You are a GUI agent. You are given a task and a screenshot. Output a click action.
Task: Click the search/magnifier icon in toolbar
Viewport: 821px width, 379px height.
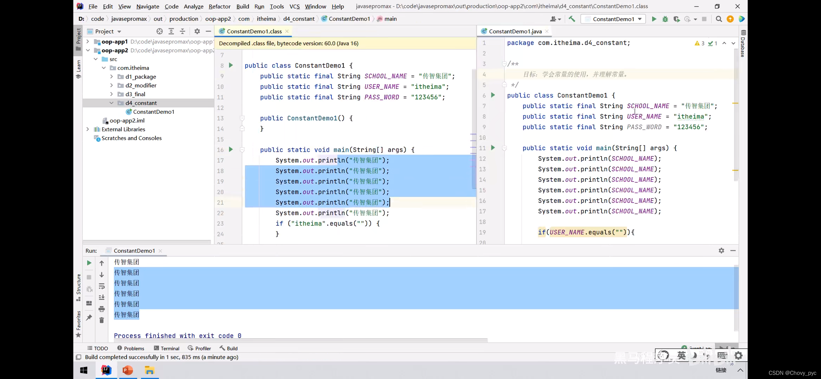pos(718,19)
